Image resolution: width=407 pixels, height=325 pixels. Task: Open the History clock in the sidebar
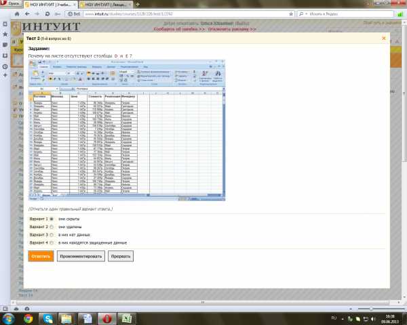(5, 66)
